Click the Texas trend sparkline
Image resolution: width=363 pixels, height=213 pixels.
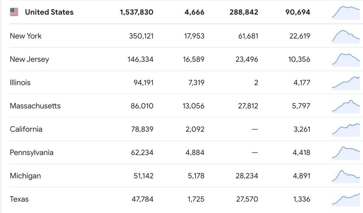tap(346, 199)
